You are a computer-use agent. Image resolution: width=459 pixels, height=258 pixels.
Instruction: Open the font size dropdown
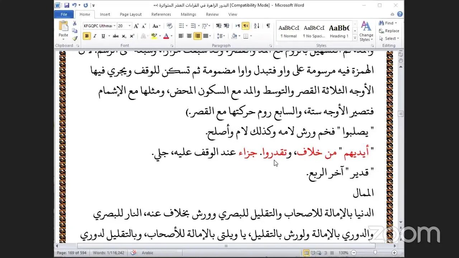pyautogui.click(x=129, y=26)
